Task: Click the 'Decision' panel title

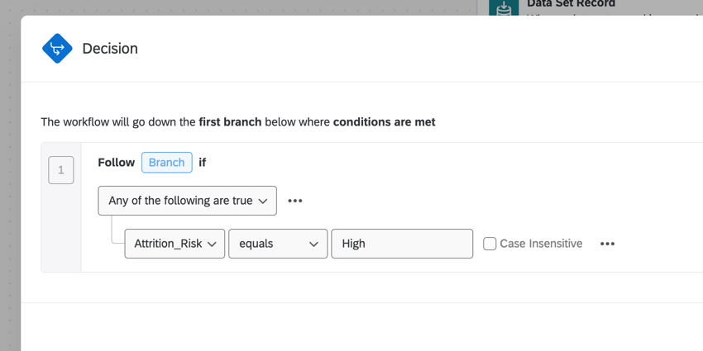Action: tap(110, 49)
